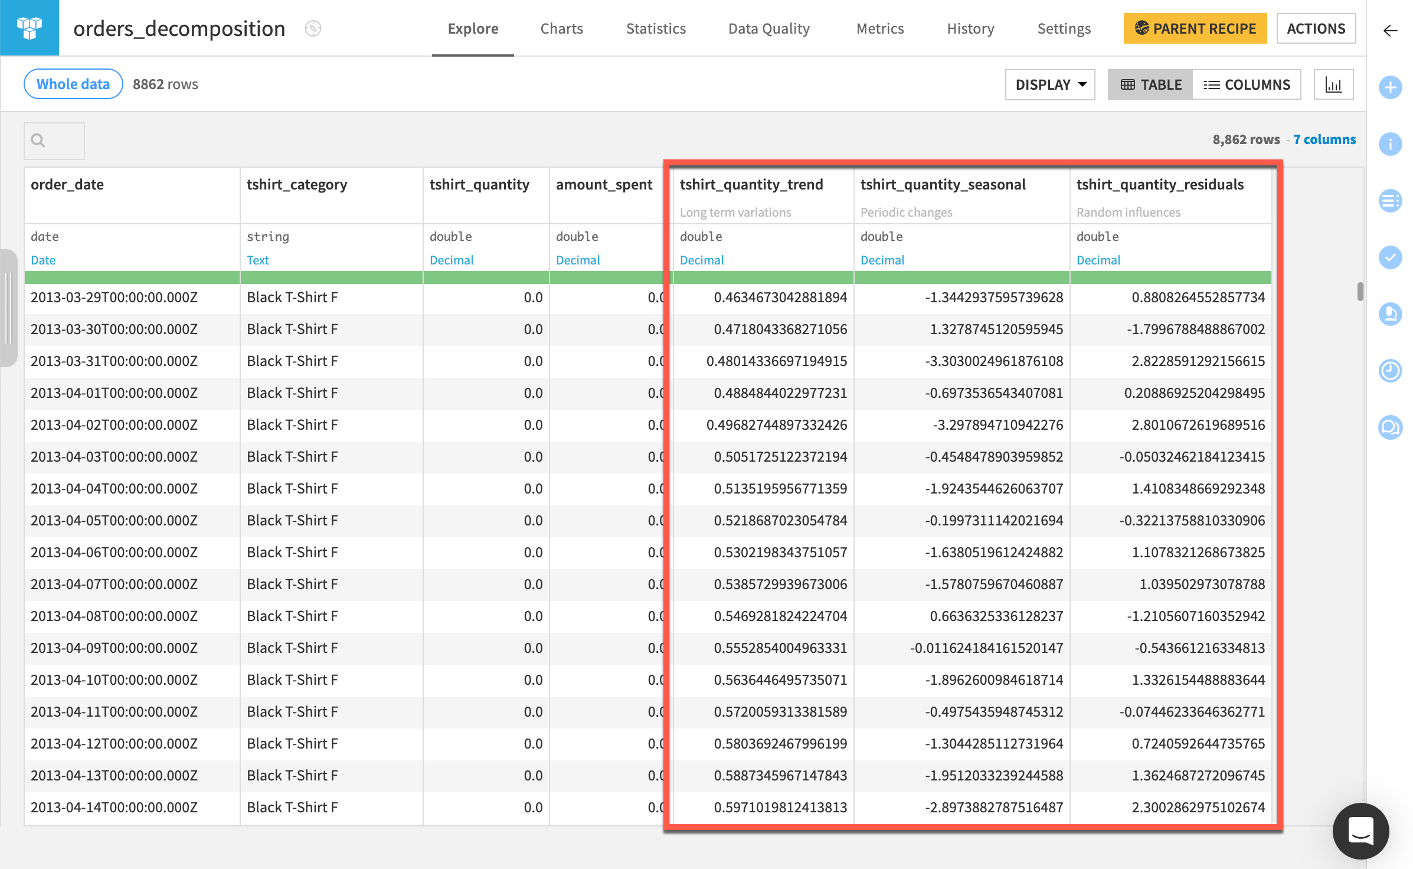
Task: Sort the order_date column header
Action: pos(67,184)
